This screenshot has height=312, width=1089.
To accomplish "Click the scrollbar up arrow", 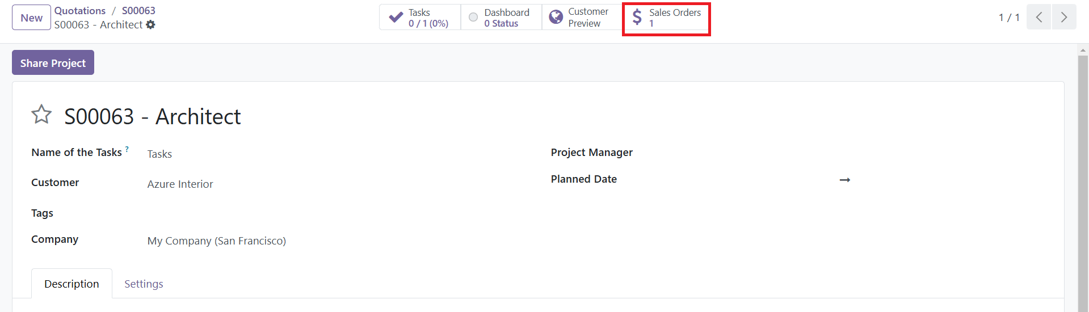I will pyautogui.click(x=1083, y=50).
